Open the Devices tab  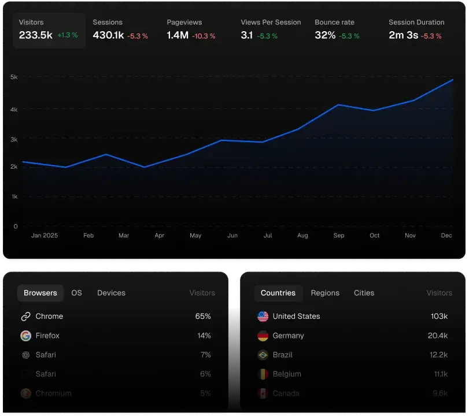pos(111,293)
